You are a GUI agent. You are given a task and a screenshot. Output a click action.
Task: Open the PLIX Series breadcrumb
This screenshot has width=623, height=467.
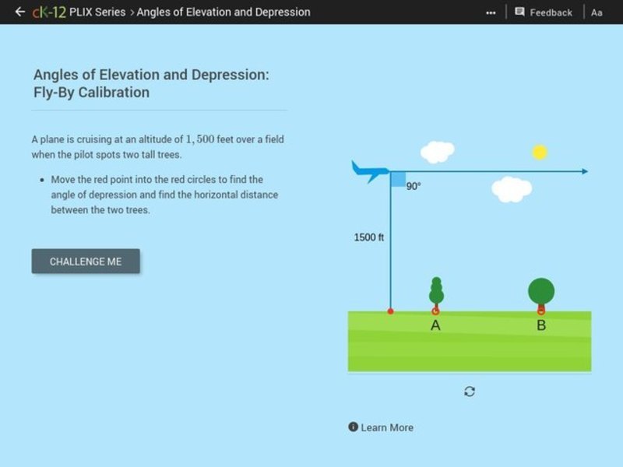coord(97,12)
